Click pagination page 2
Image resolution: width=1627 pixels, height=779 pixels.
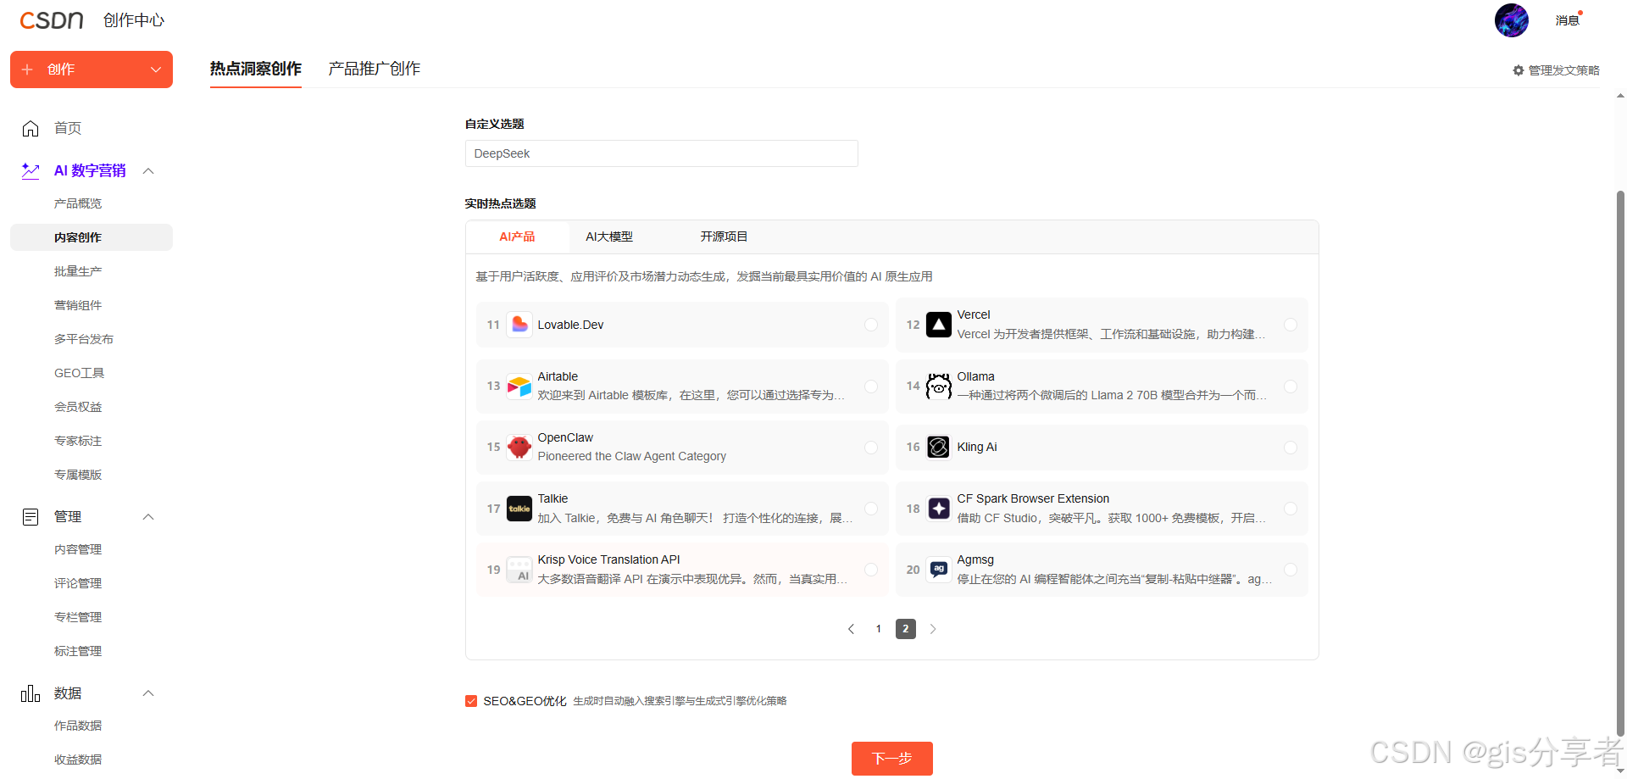pos(906,629)
